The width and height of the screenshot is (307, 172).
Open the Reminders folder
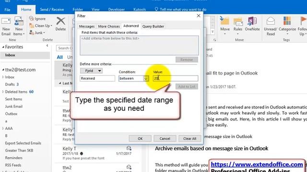pyautogui.click(x=14, y=158)
